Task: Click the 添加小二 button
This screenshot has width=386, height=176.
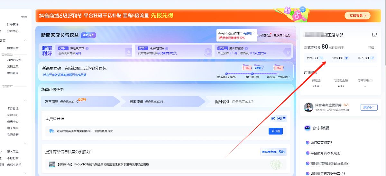Action: 369,107
